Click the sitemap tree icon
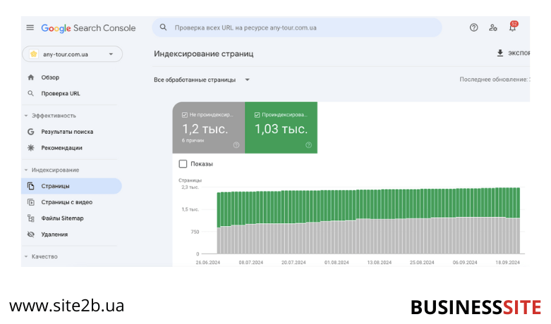The height and width of the screenshot is (324, 551). click(x=31, y=218)
